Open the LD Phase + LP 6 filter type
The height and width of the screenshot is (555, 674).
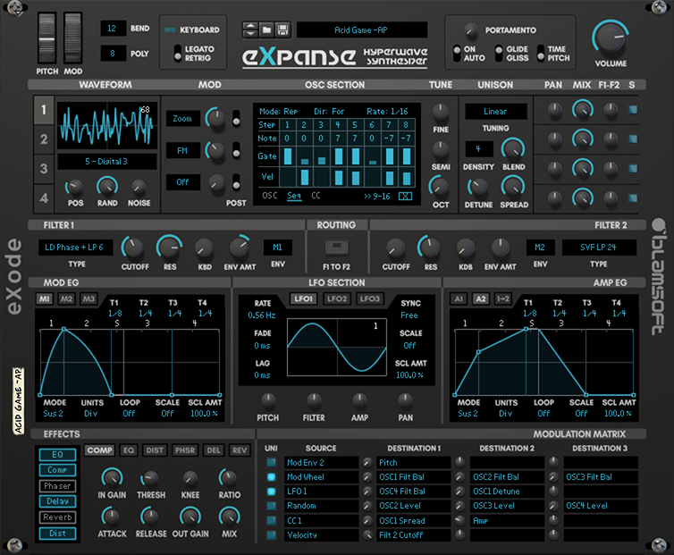(x=76, y=248)
